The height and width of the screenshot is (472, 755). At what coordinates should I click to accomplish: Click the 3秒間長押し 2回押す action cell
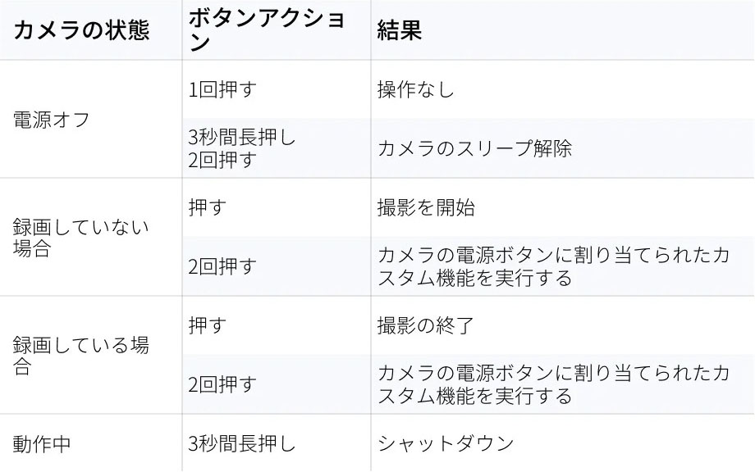pyautogui.click(x=241, y=149)
